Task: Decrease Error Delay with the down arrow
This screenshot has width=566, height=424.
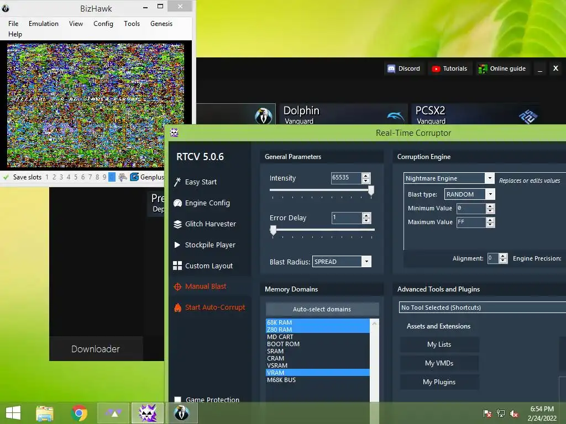Action: [x=366, y=220]
